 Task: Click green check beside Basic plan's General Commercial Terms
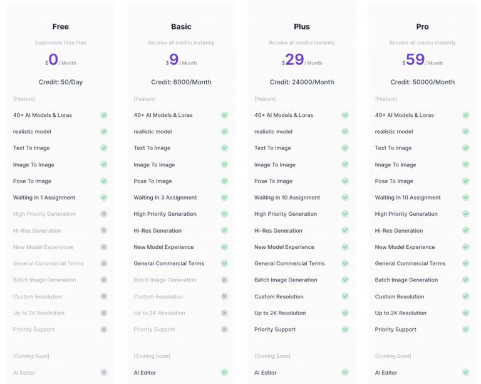pyautogui.click(x=224, y=264)
